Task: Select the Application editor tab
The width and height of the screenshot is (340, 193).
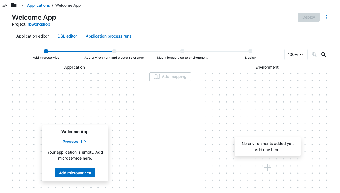Action: coord(32,36)
